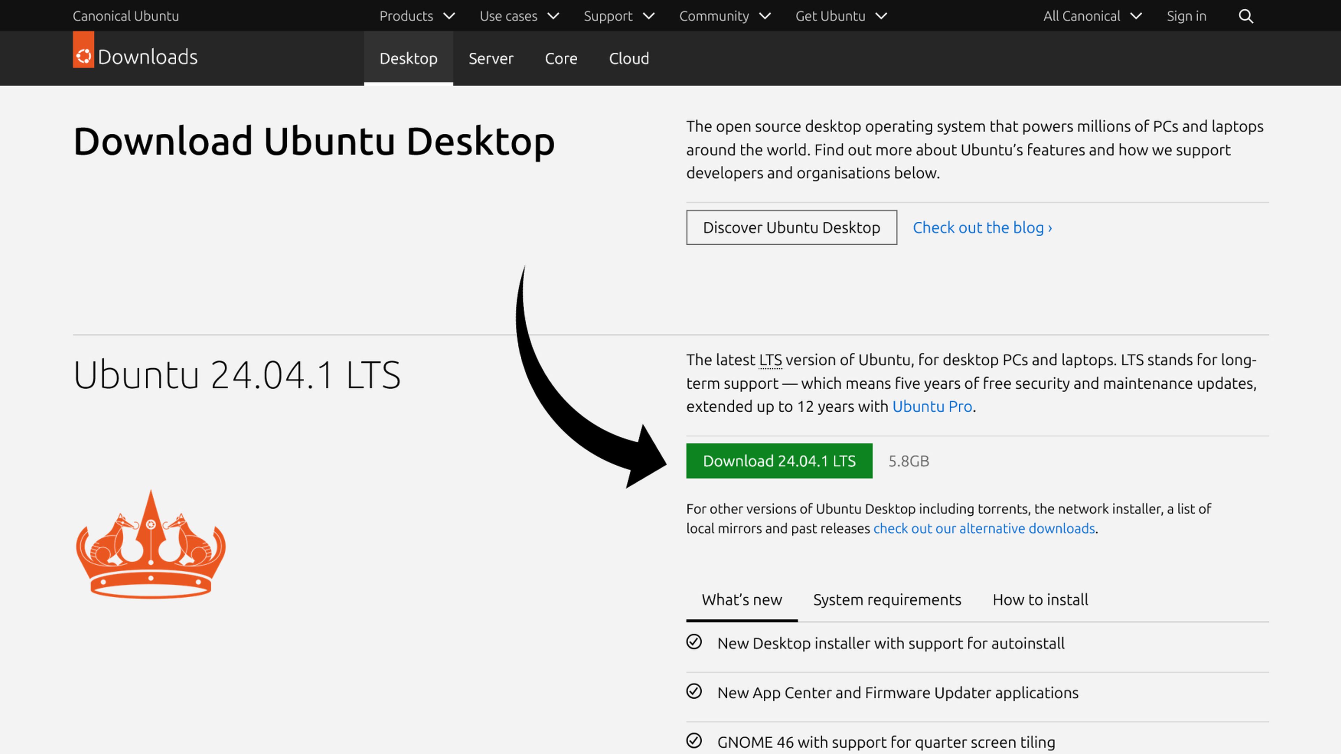Screen dimensions: 1341x754
Task: Click Discover Ubuntu Desktop button
Action: point(791,227)
